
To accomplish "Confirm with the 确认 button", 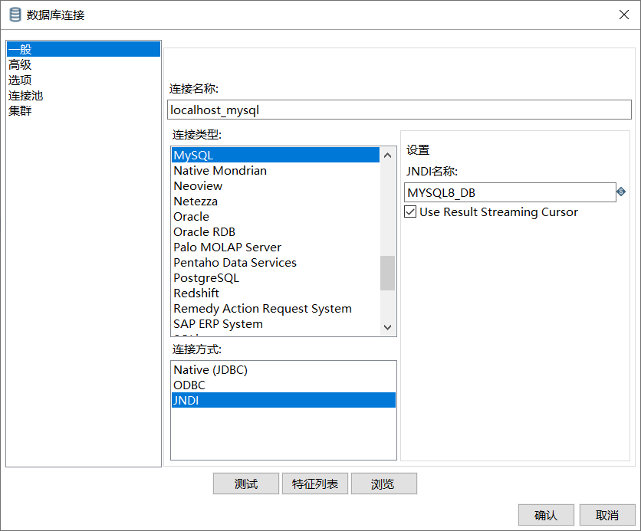I will point(546,515).
